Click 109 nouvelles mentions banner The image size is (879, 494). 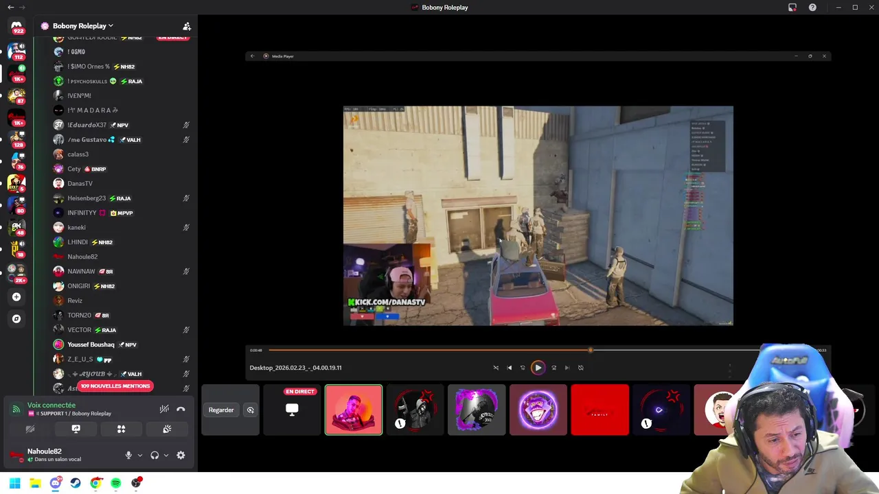click(x=115, y=386)
